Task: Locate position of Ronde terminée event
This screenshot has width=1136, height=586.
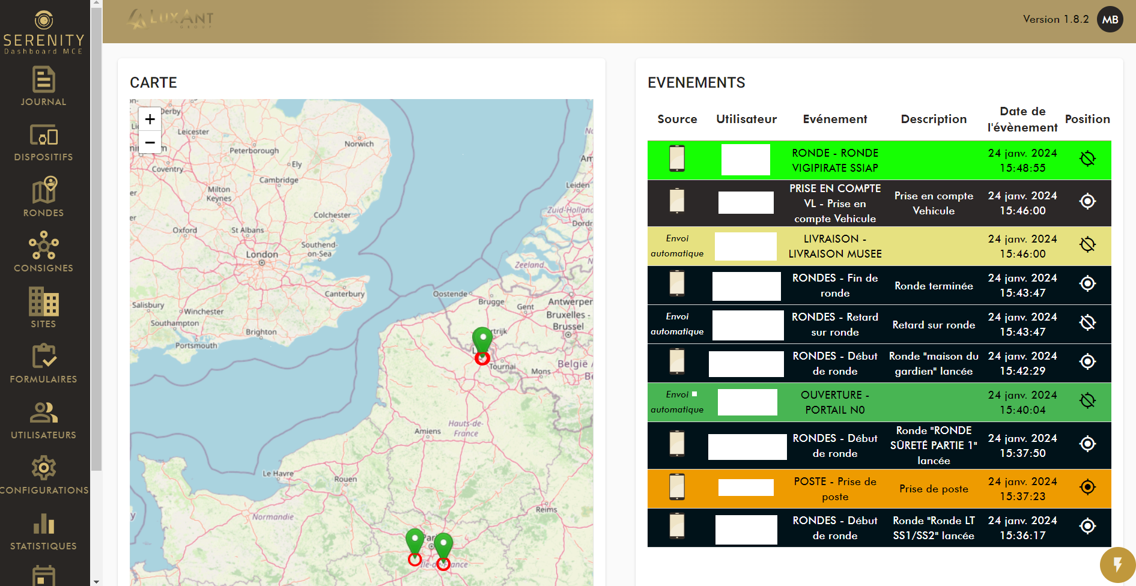Action: pos(1087,283)
